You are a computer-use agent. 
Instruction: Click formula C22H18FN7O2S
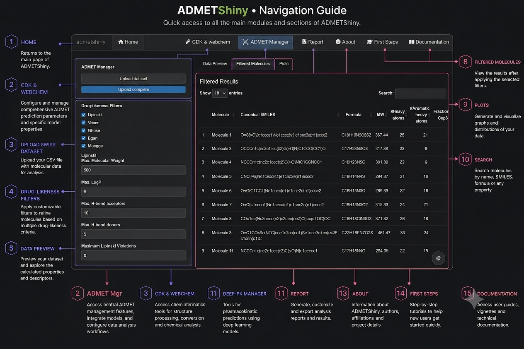(x=357, y=233)
